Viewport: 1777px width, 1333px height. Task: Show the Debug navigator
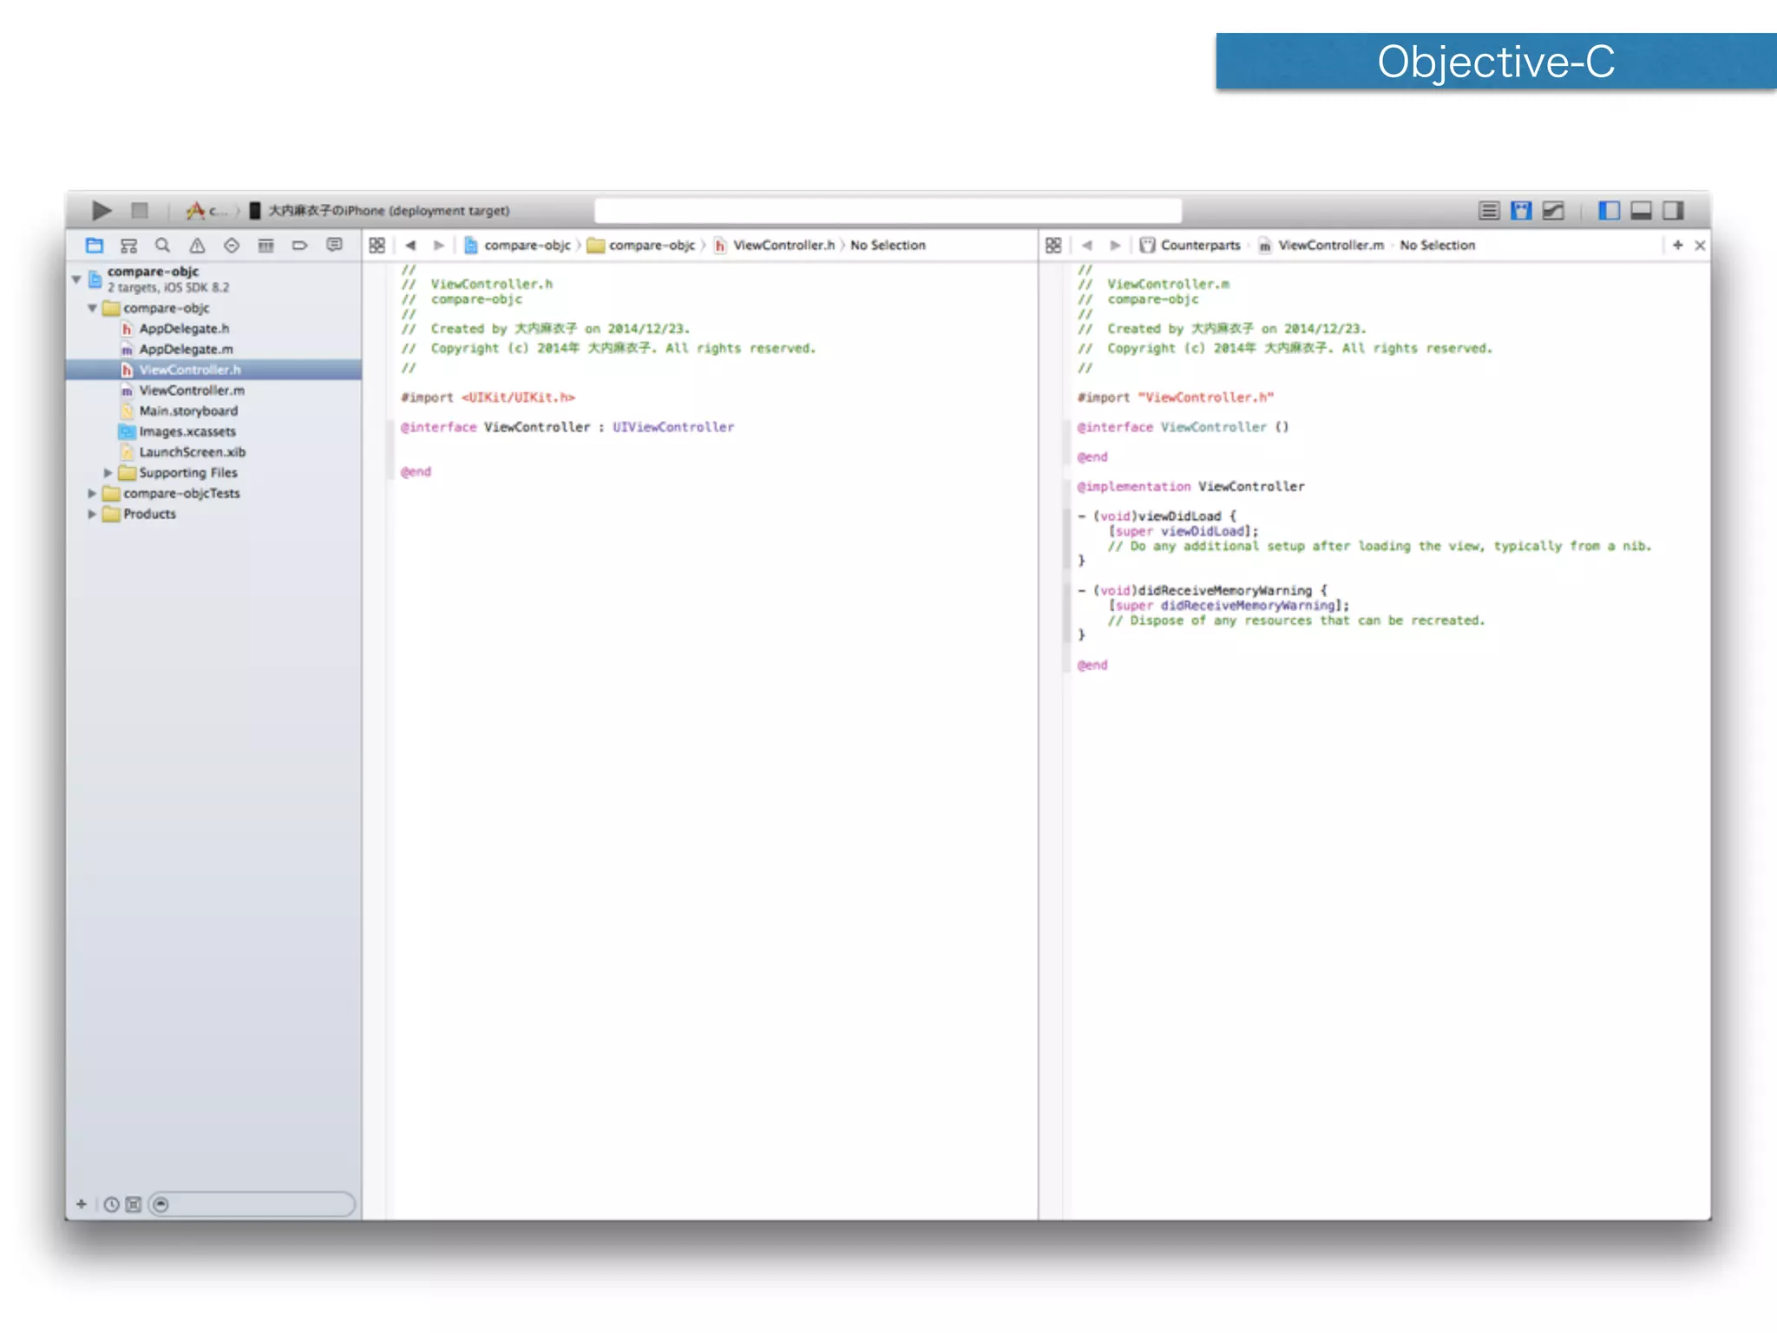266,246
